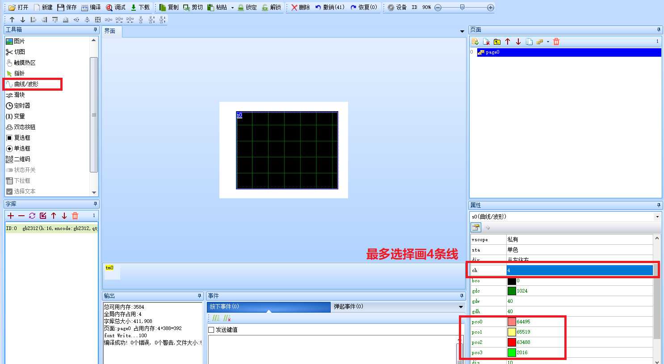Remove a font with the minus icon in 字库
Screen dimensions: 664x364
pos(21,216)
